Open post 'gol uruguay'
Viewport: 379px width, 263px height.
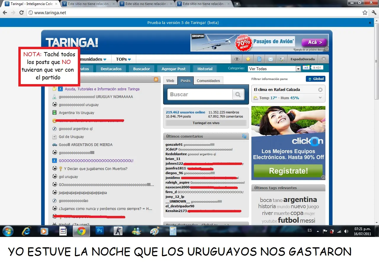[68, 177]
